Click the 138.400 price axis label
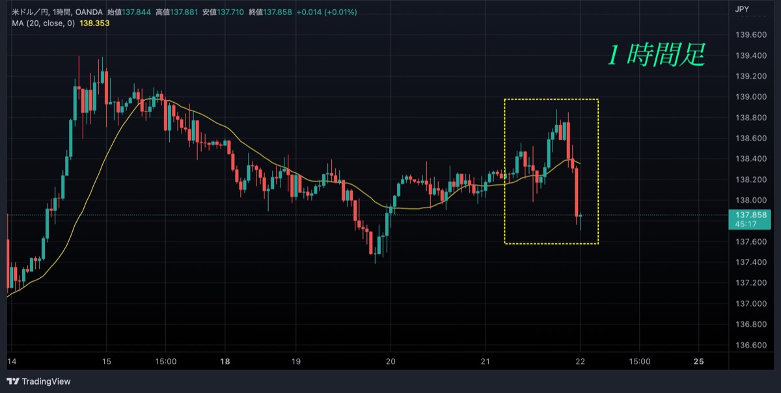Image resolution: width=781 pixels, height=393 pixels. (x=750, y=159)
